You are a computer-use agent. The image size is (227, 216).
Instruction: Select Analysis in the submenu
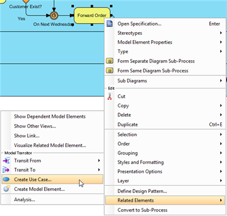[52, 199]
